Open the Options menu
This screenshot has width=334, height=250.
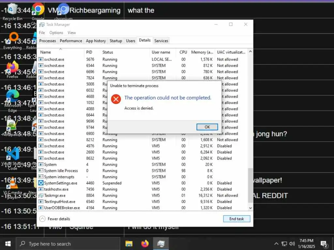point(56,33)
